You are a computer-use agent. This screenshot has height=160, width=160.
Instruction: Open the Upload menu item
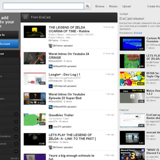[x=126, y=6]
